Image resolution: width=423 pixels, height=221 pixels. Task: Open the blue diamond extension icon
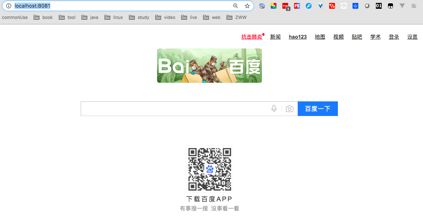coord(320,6)
